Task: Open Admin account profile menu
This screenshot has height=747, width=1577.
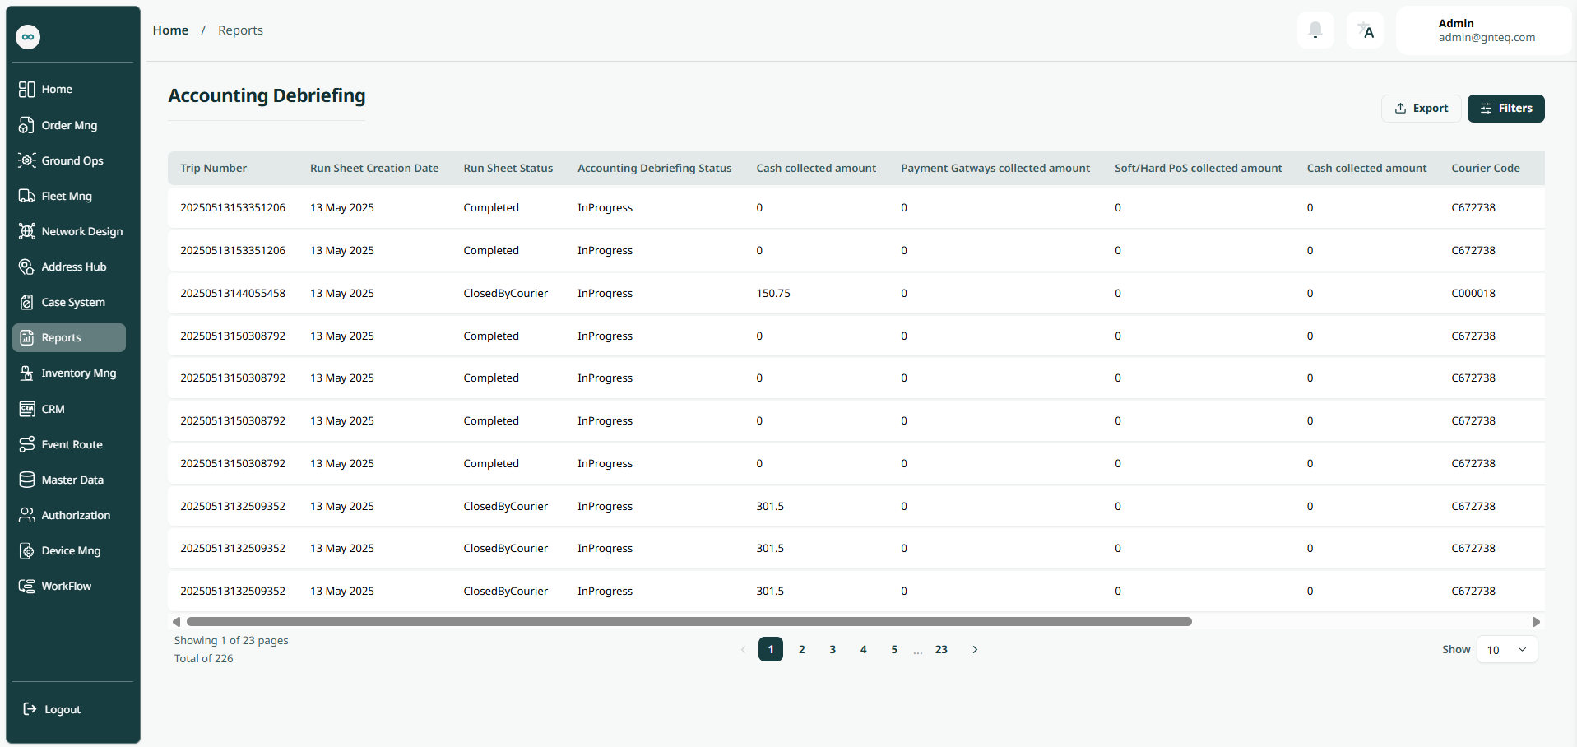Action: 1484,30
